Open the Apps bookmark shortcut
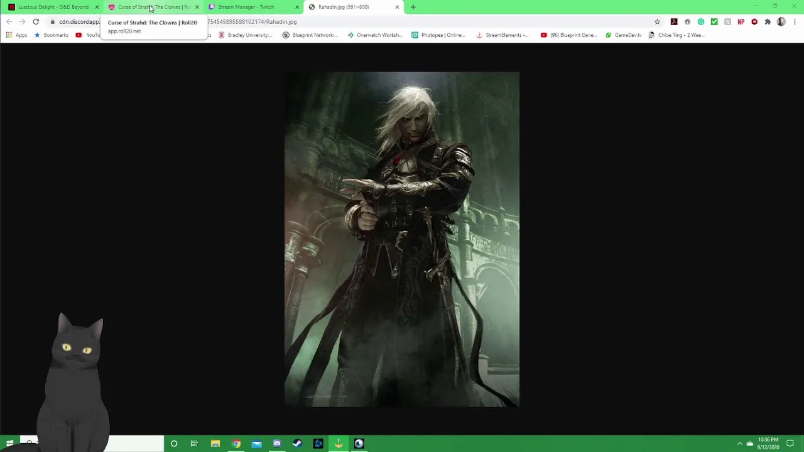Screen dimensions: 804x452 (x=16, y=35)
